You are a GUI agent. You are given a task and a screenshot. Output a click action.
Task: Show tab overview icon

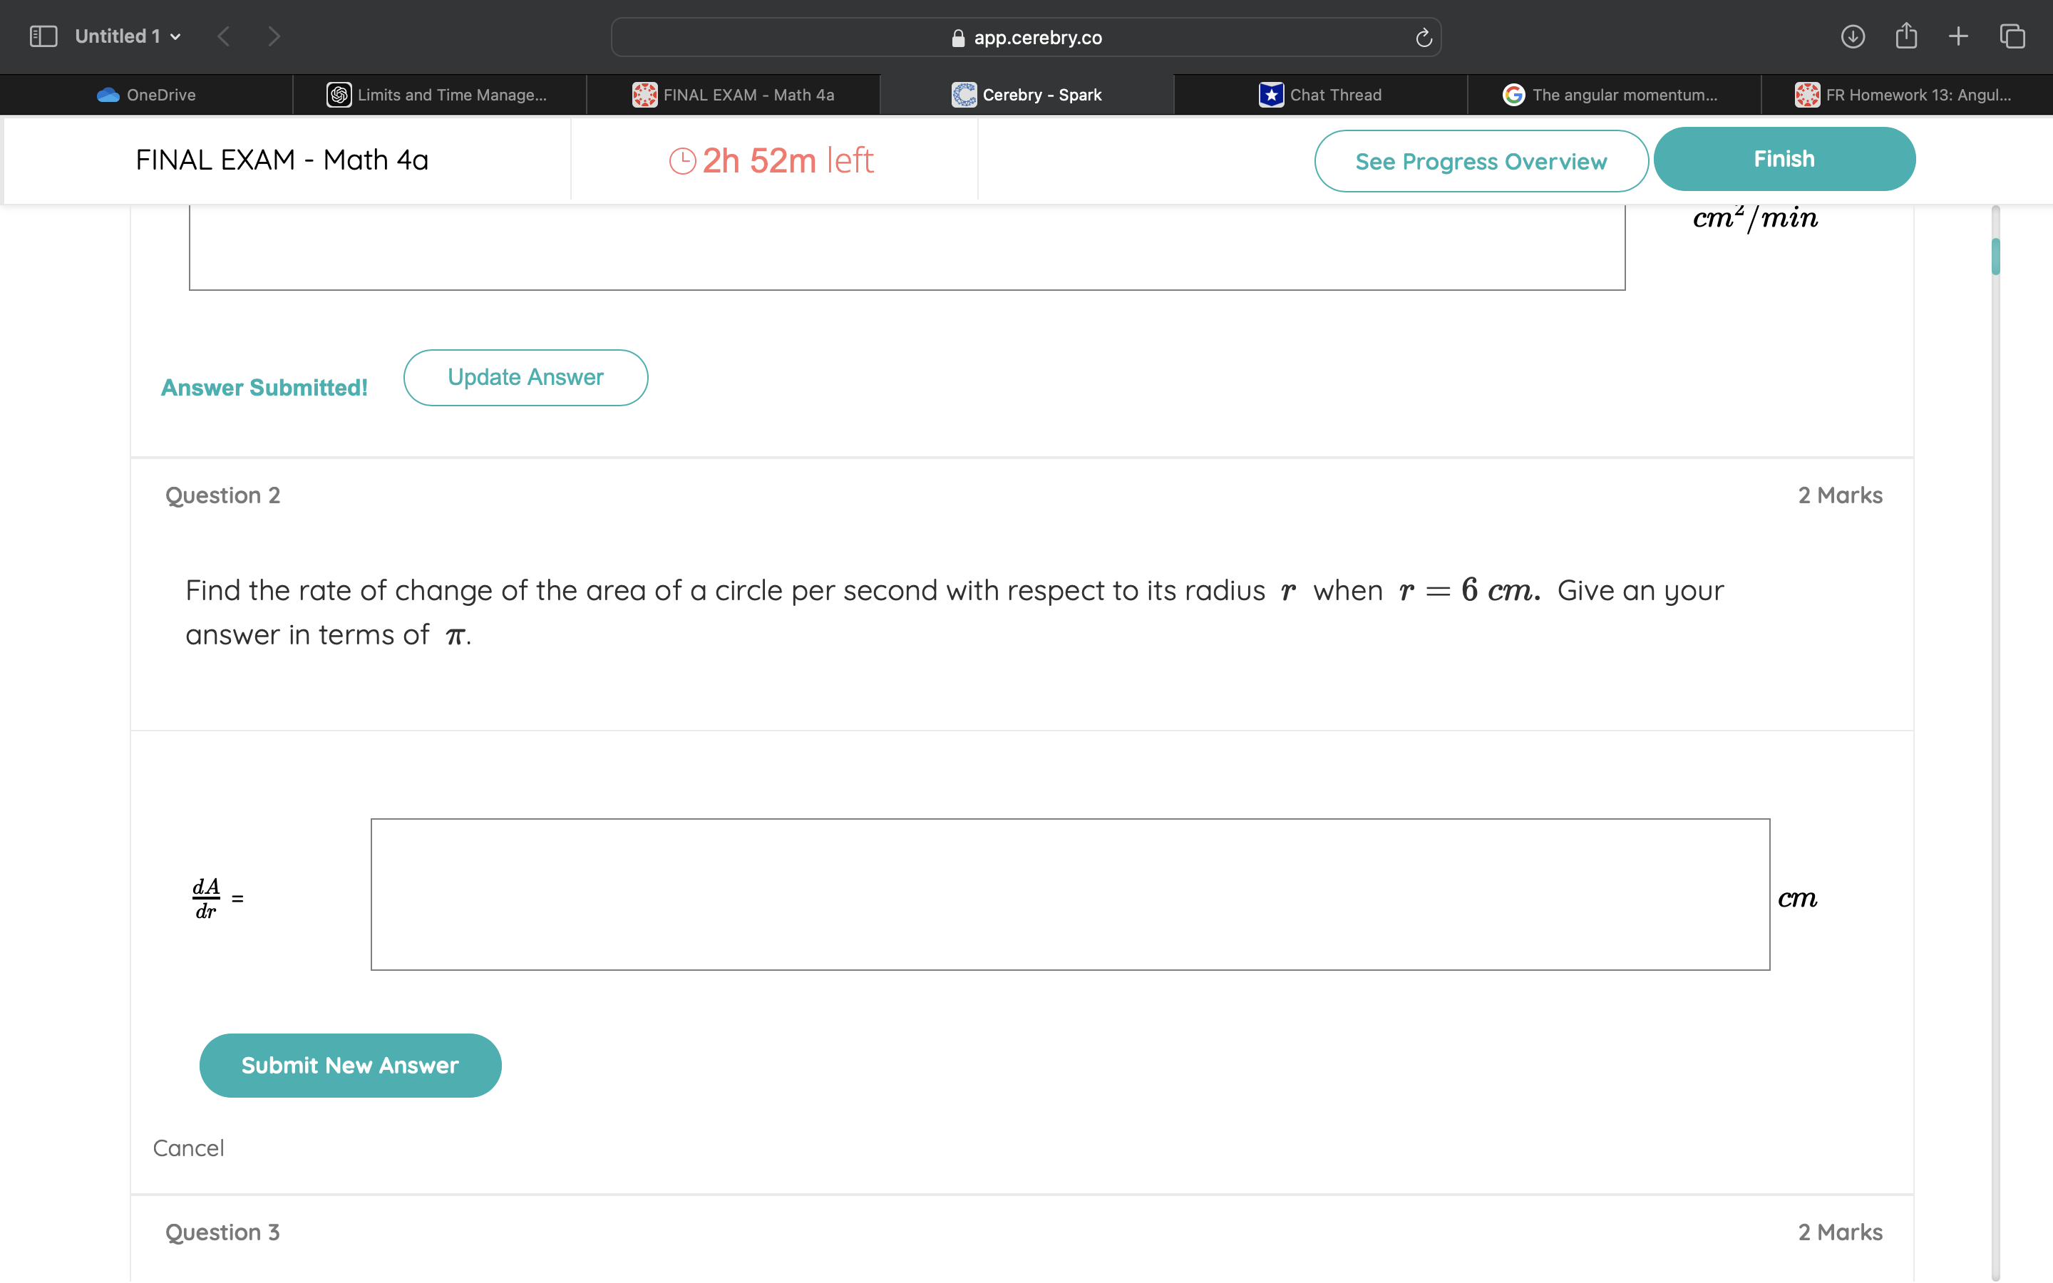pos(2012,36)
